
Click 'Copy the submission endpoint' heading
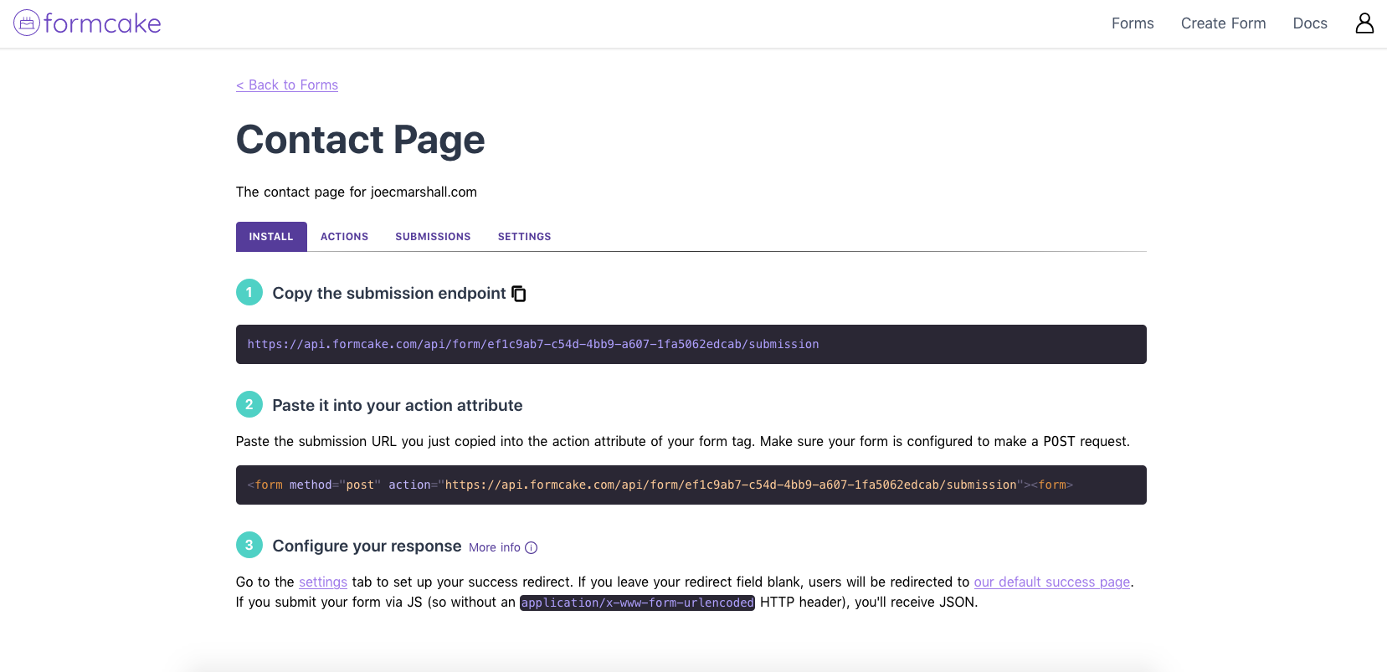pos(389,293)
